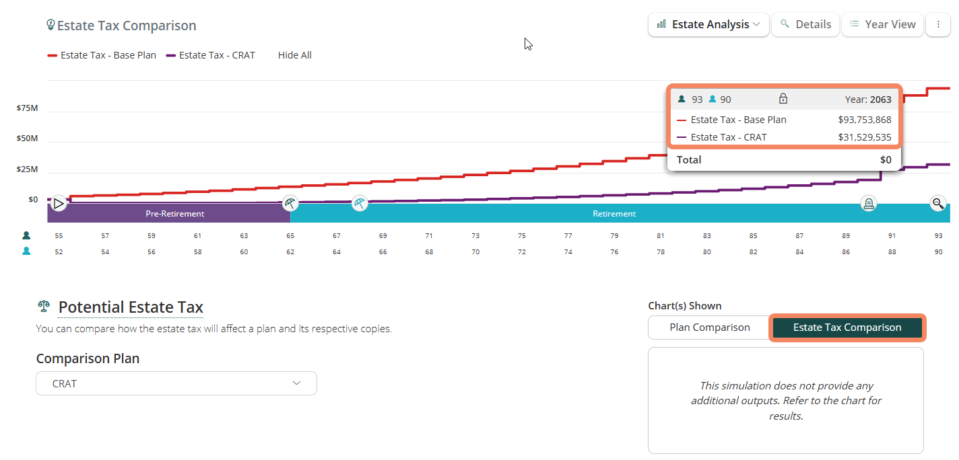This screenshot has height=460, width=959.
Task: Open the Comparison Plan CRAT dropdown
Action: [176, 383]
